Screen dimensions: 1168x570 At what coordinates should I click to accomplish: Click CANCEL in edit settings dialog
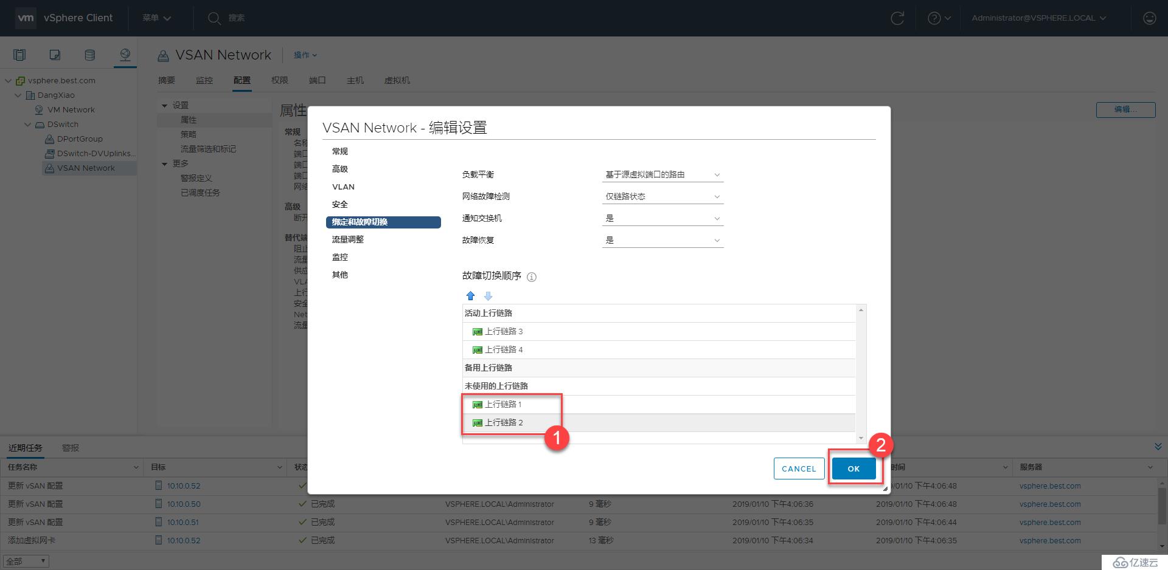pos(799,469)
